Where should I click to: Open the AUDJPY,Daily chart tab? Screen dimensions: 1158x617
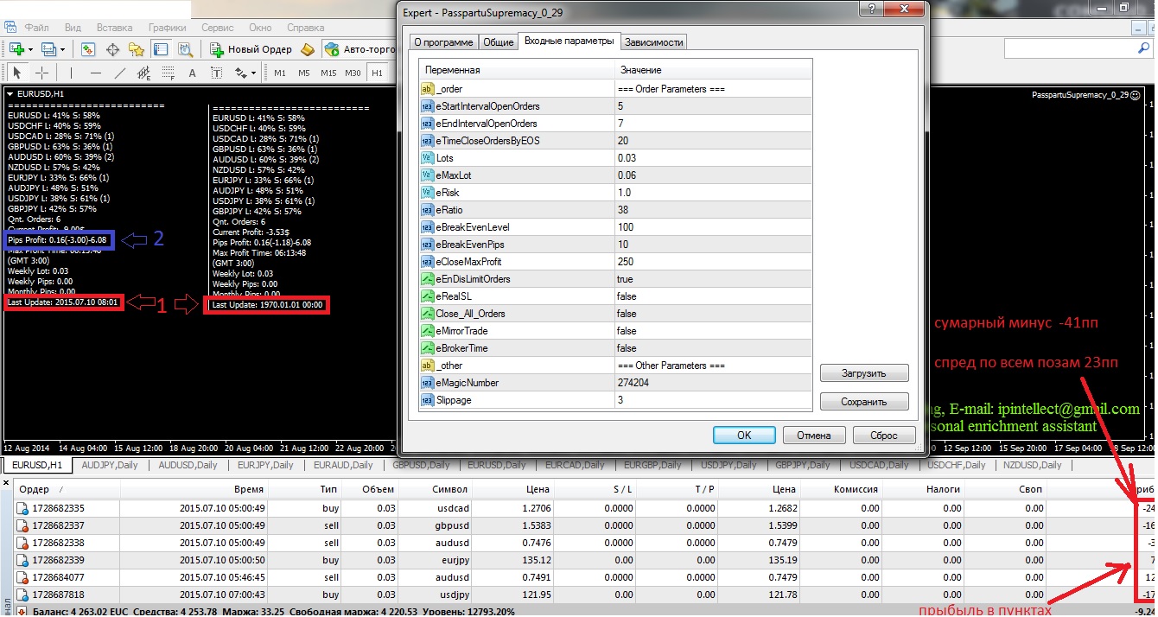(x=109, y=465)
